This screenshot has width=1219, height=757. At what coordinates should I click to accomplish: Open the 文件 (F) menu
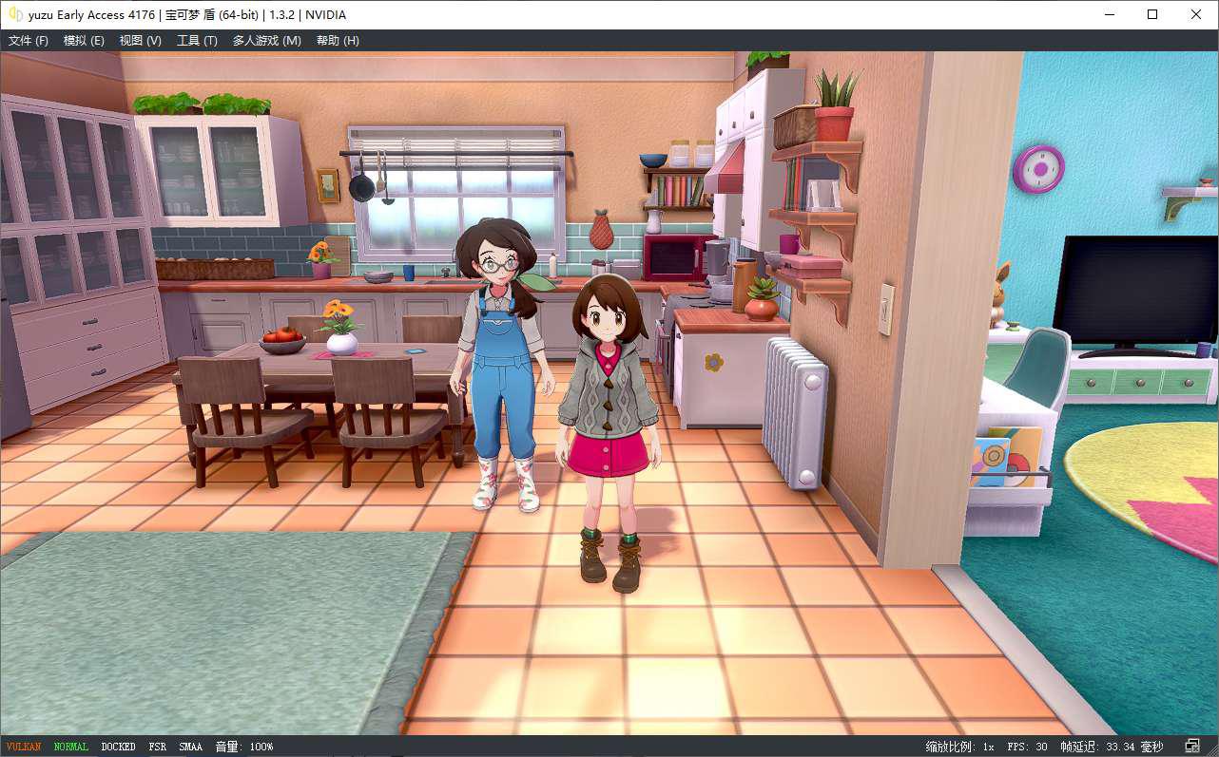click(29, 41)
